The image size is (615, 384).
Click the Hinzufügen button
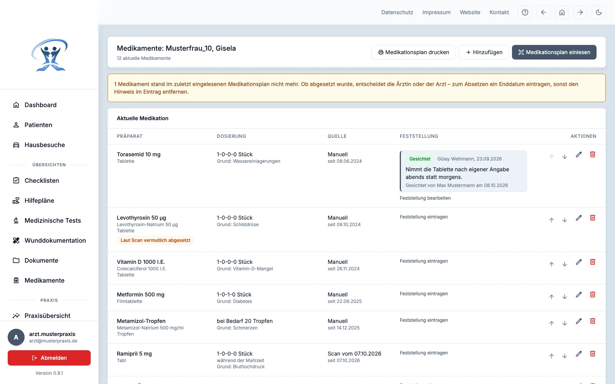[x=484, y=52]
